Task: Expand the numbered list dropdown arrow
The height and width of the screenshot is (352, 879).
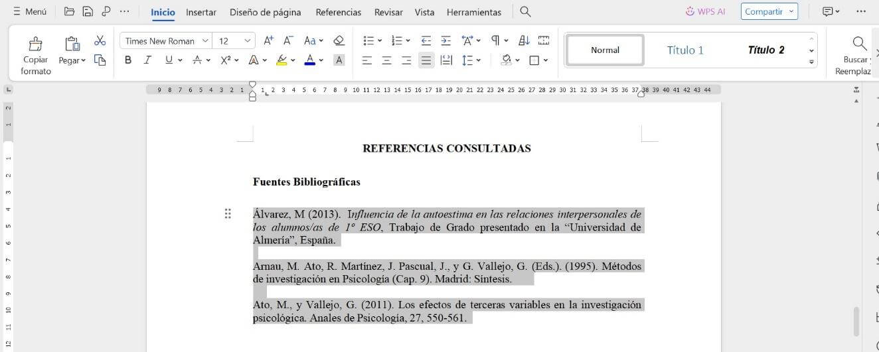Action: point(408,40)
